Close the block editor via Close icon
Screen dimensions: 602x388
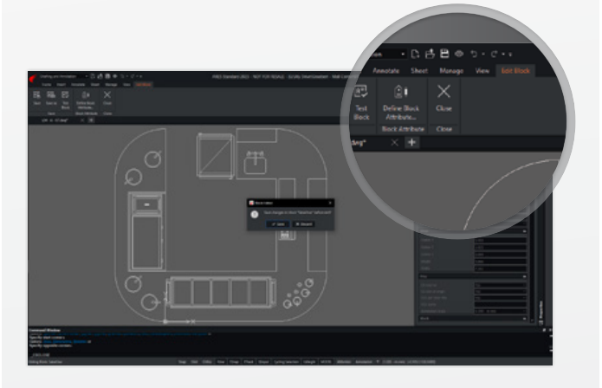pos(443,92)
